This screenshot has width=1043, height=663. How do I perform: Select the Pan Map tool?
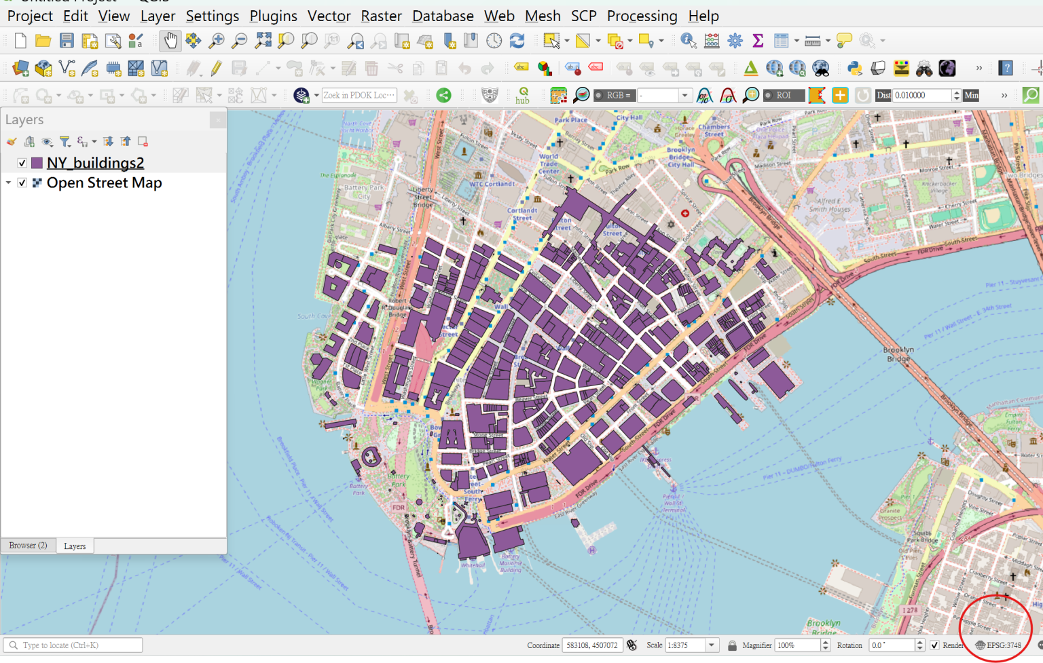170,40
